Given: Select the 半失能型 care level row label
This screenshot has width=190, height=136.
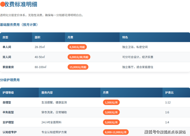Looking at the screenshot, I should pos(8,112).
